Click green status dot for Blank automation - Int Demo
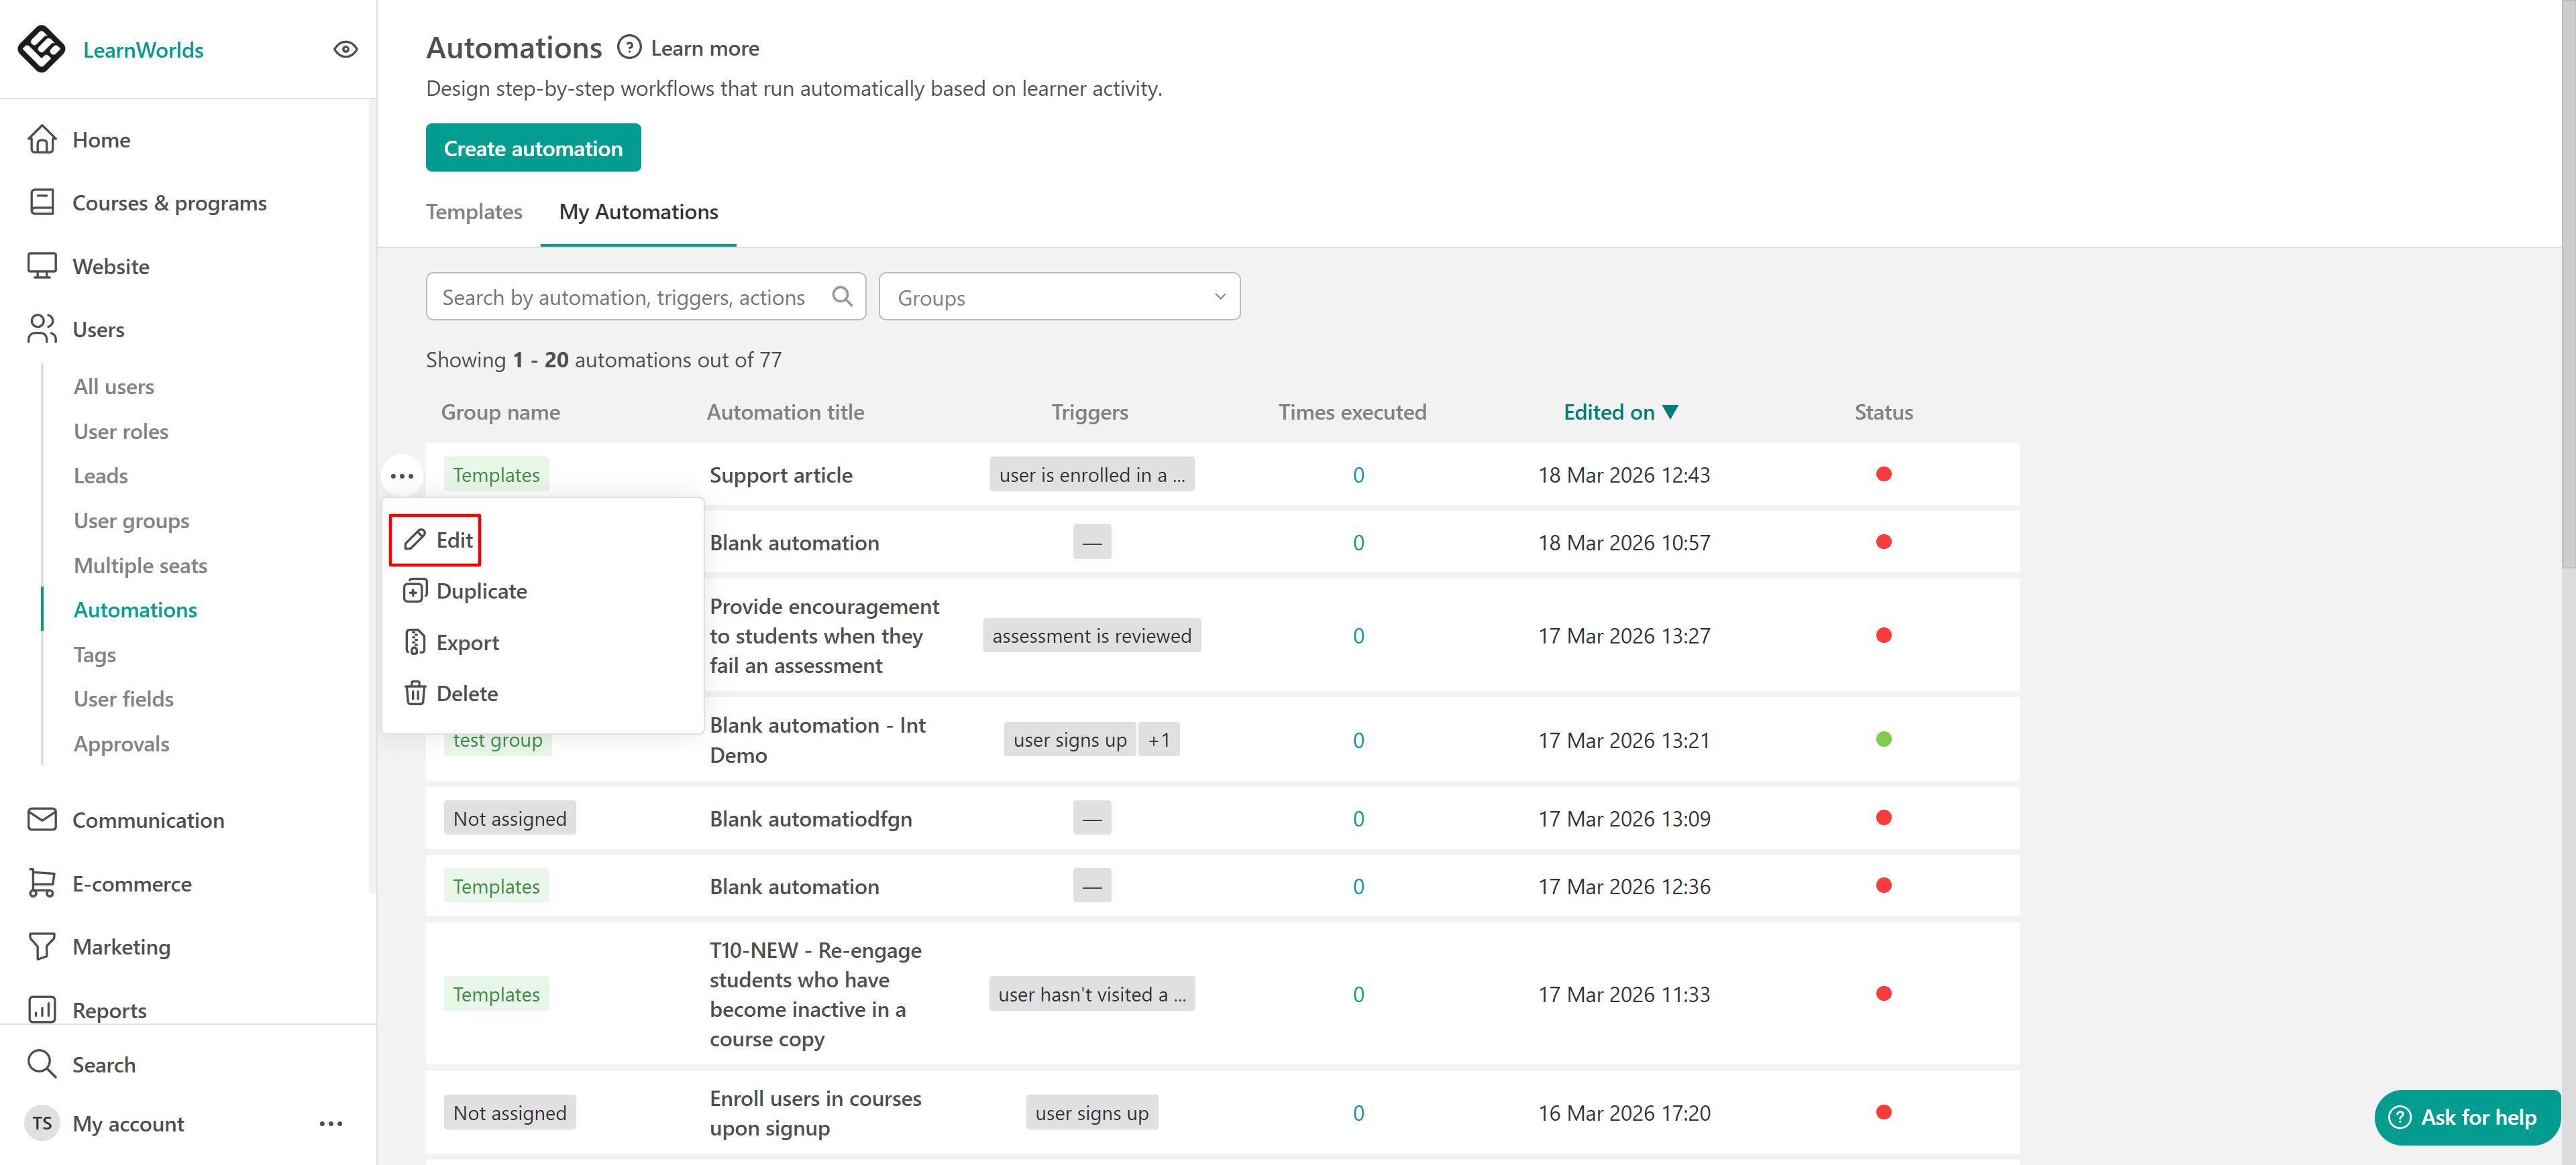This screenshot has height=1165, width=2576. (1883, 739)
